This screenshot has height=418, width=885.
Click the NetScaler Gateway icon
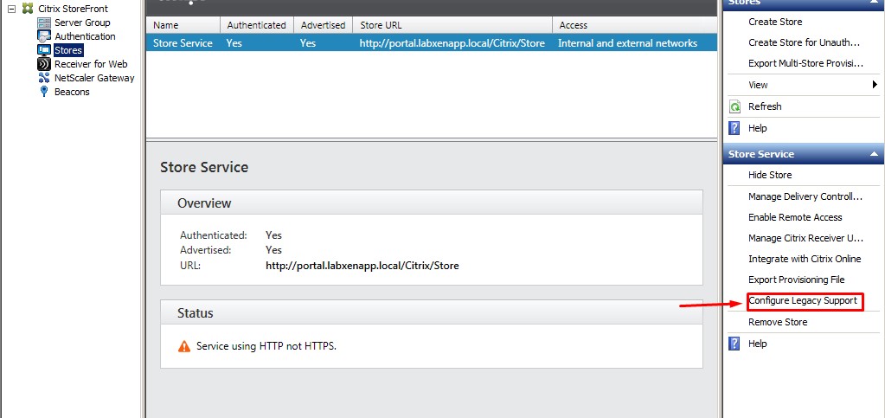(x=44, y=78)
